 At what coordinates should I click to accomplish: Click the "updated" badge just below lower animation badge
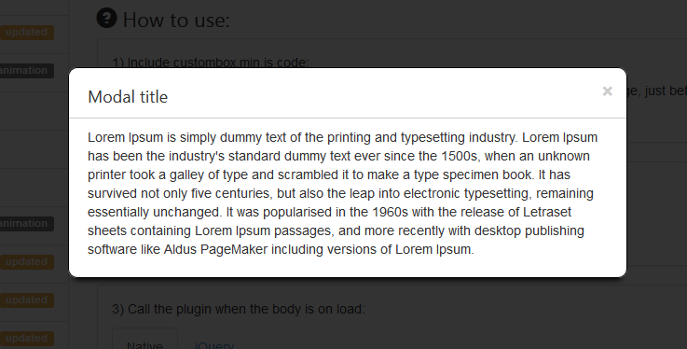pos(26,261)
